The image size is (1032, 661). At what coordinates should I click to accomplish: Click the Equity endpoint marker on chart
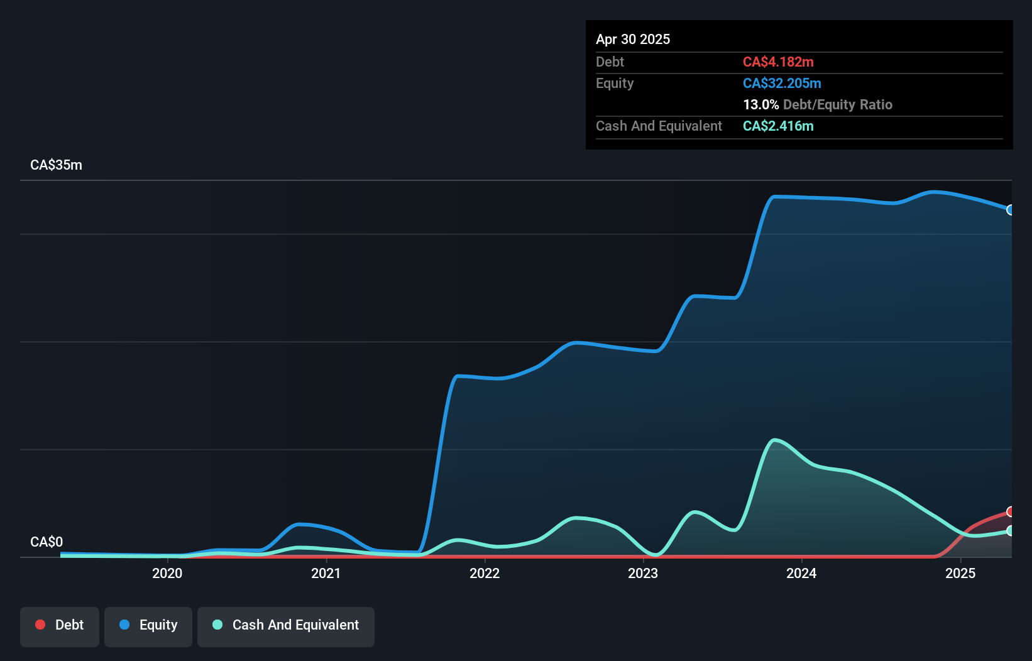[x=1011, y=210]
